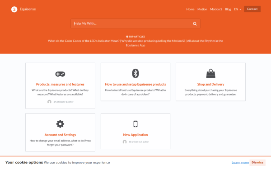
Task: Click the Equisense brand name text
Action: coord(28,9)
